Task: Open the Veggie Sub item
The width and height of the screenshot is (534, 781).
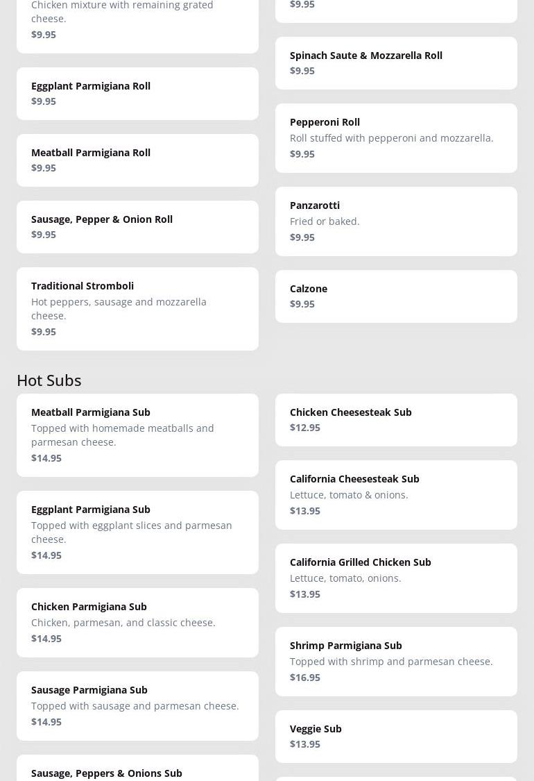Action: point(396,736)
